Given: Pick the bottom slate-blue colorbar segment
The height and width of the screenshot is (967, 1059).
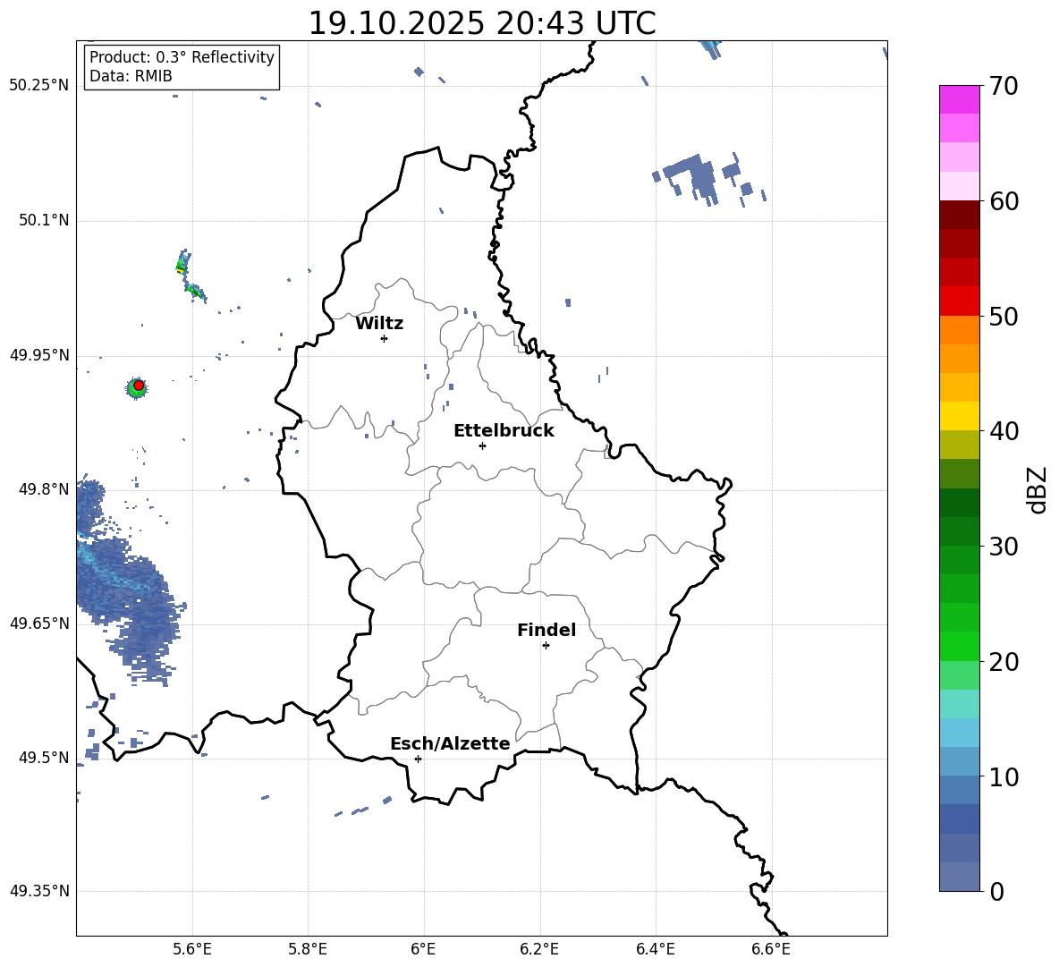Looking at the screenshot, I should tap(960, 877).
